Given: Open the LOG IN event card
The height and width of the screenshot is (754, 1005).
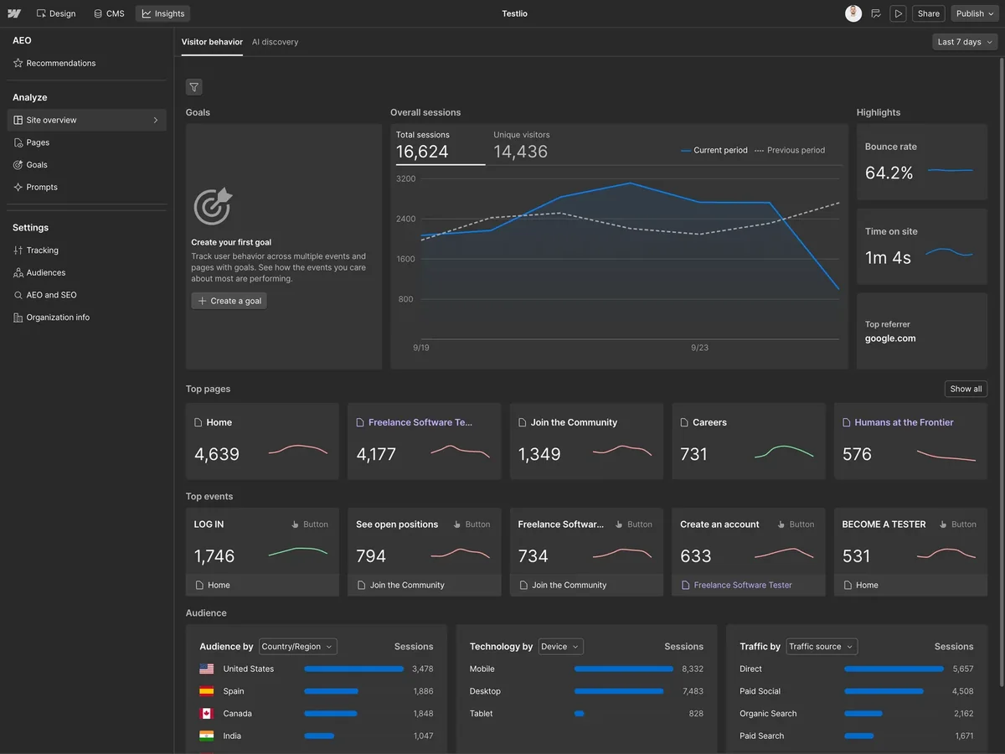Looking at the screenshot, I should 262,552.
